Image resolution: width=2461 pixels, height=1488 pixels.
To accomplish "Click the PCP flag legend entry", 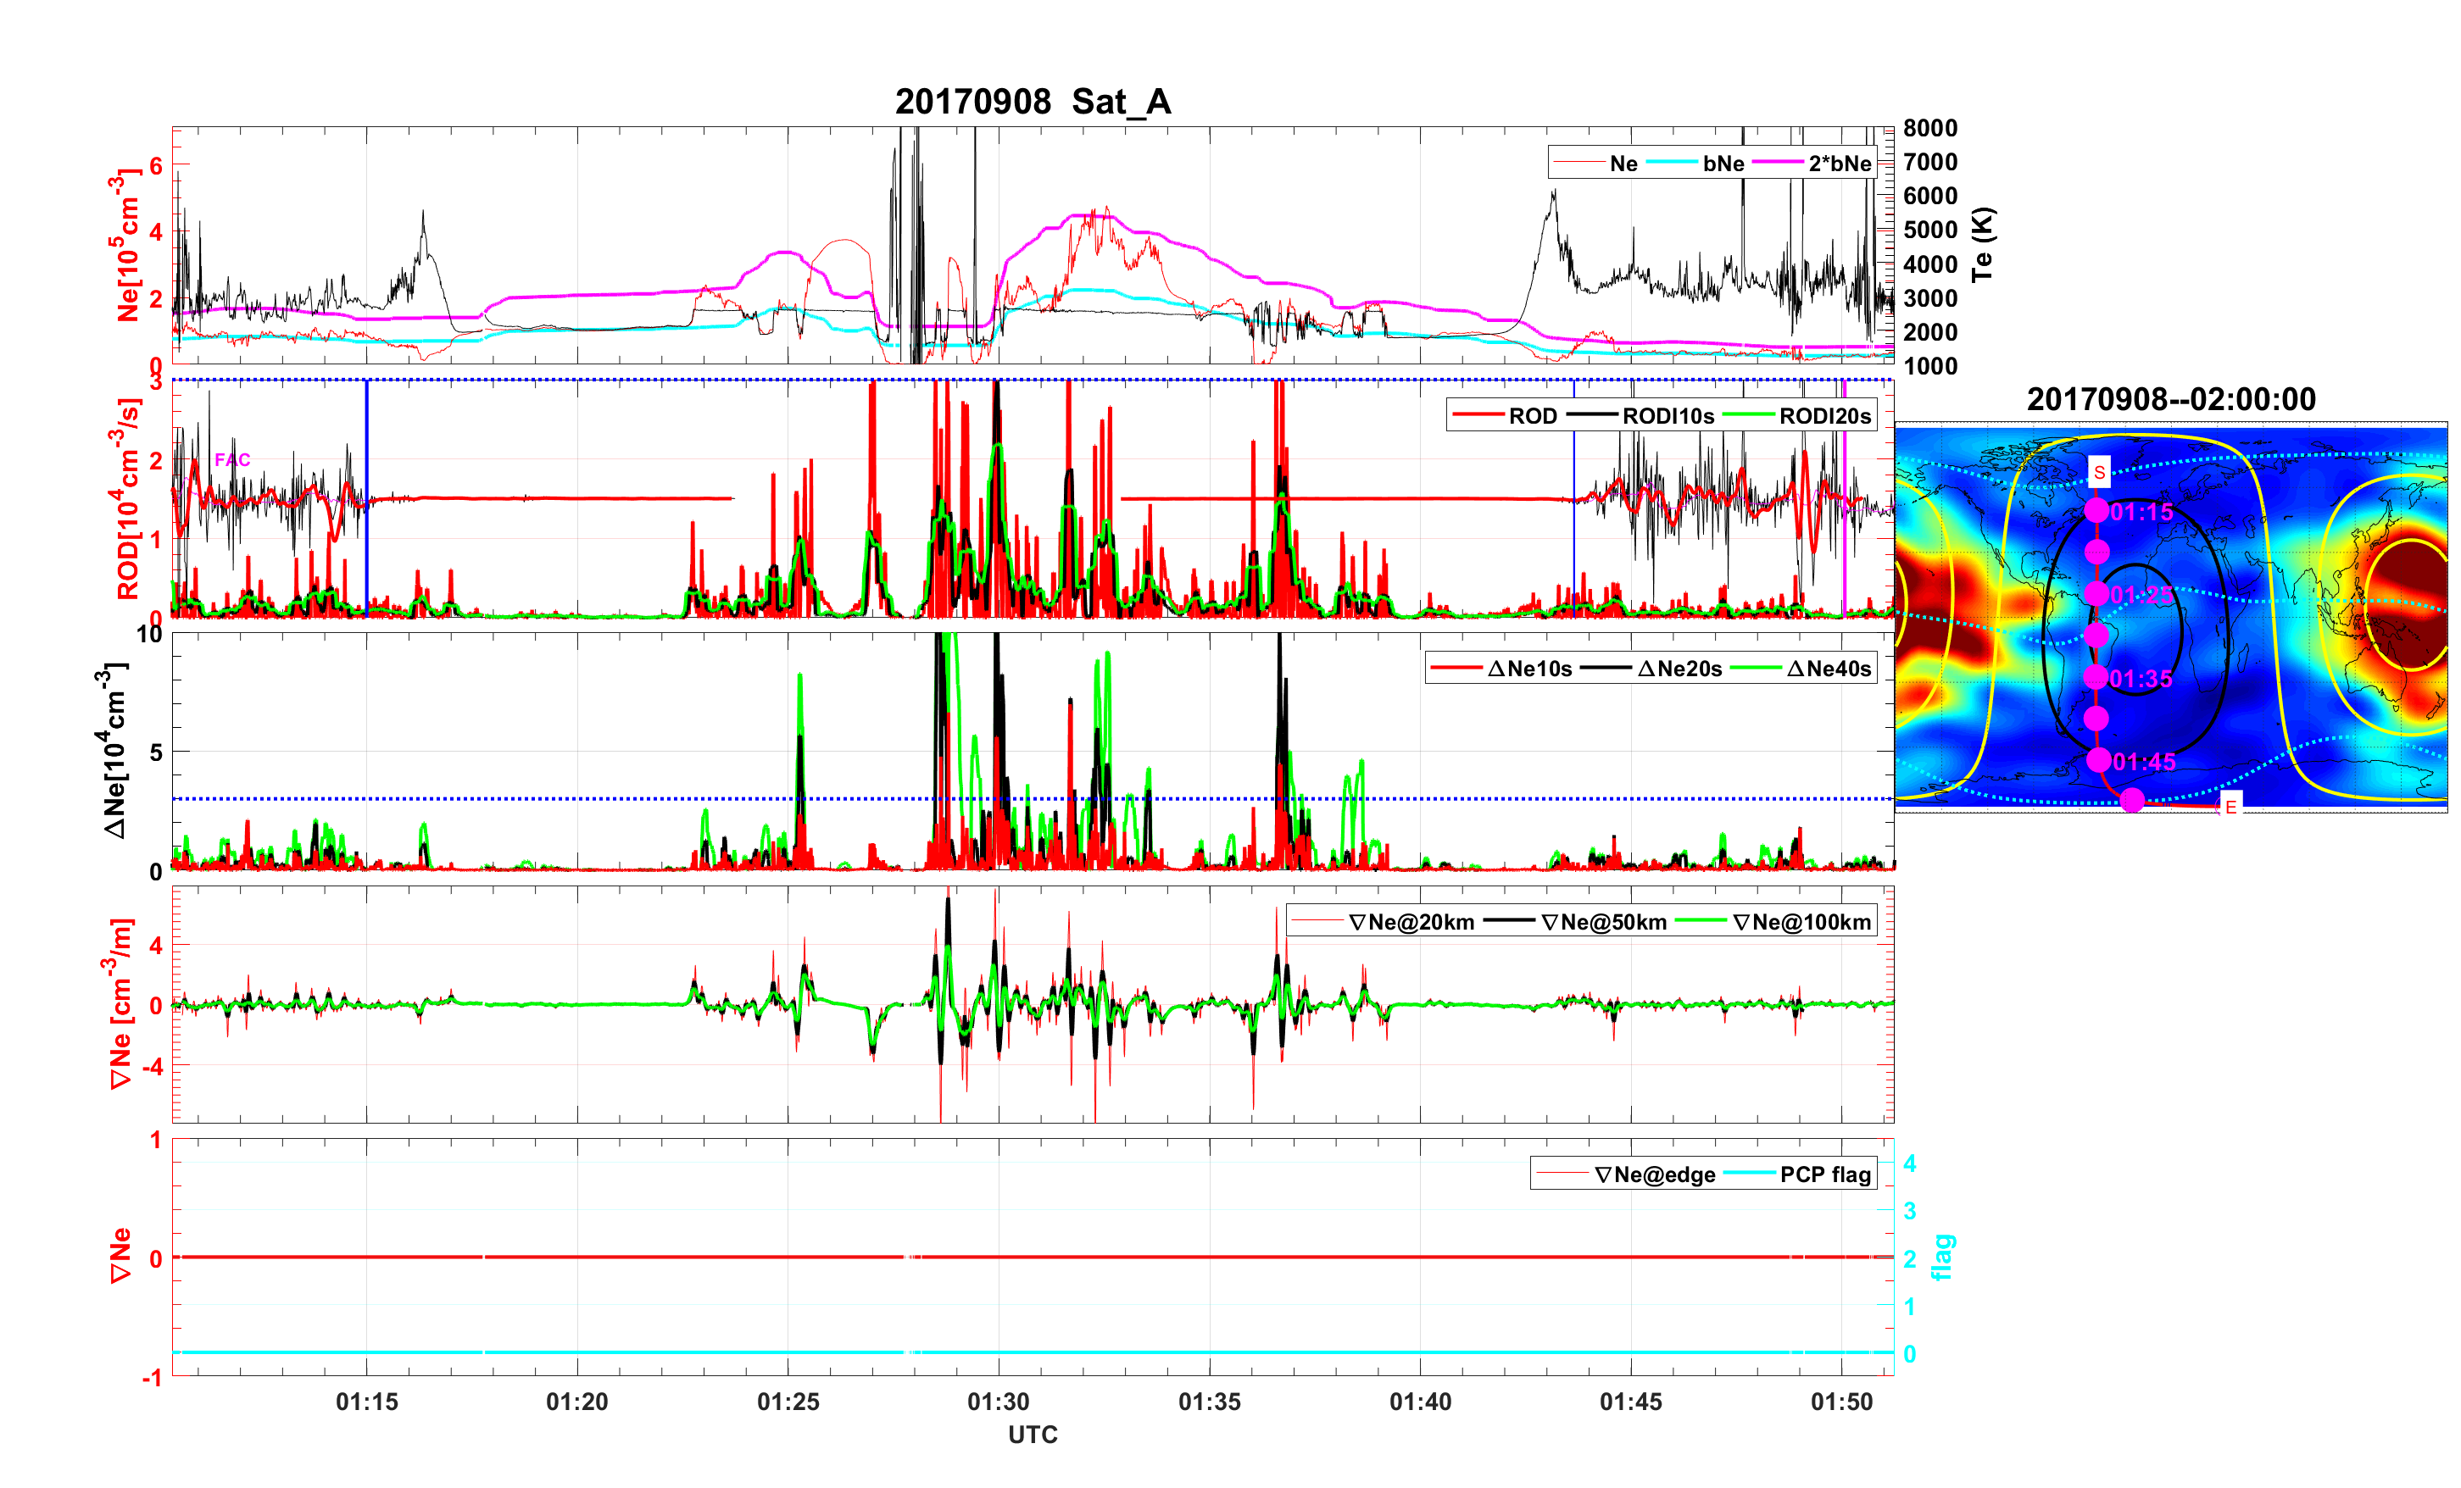I will [x=1825, y=1175].
